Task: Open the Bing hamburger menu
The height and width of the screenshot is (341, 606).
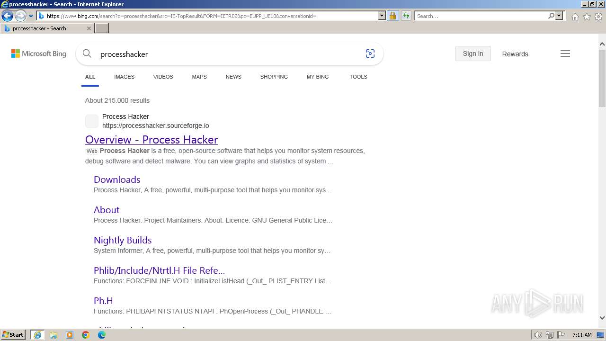Action: (x=565, y=54)
